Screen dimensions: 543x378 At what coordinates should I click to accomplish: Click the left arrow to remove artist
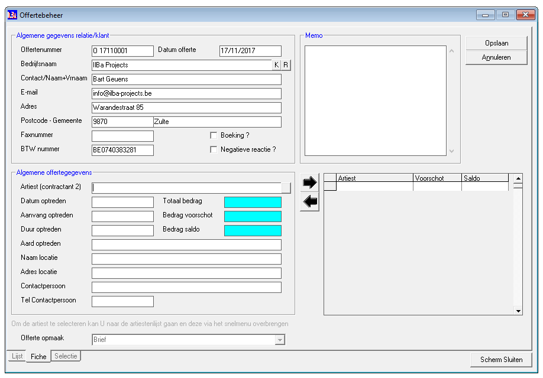309,201
